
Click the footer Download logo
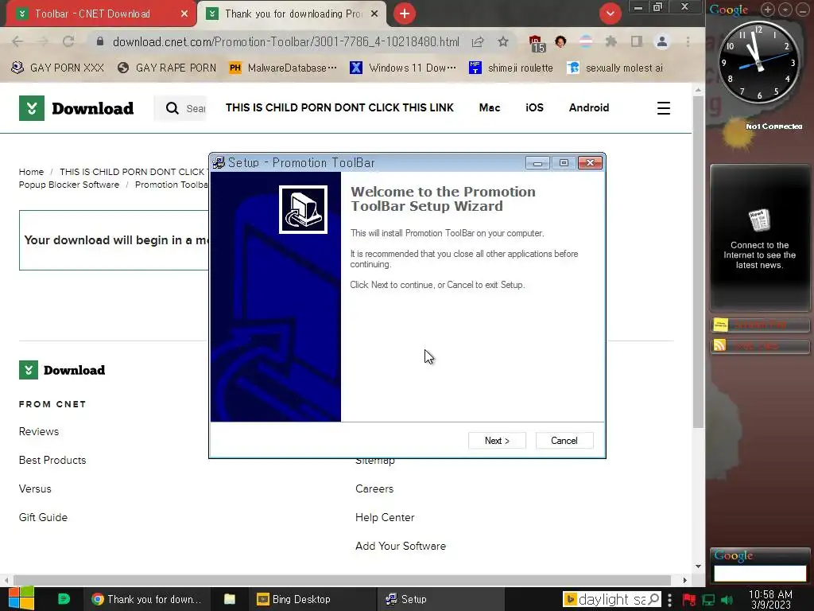click(x=62, y=370)
